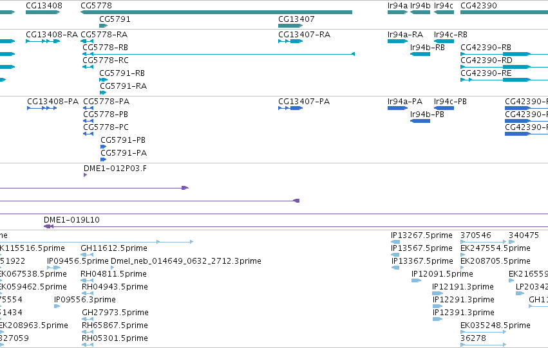Select the EK247554.5prime EST
Viewport: 548px width, 348px height.
tap(463, 255)
